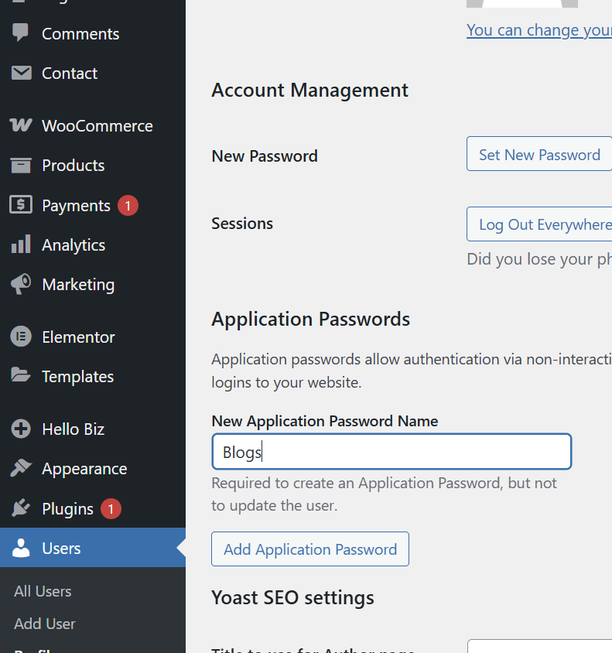The height and width of the screenshot is (653, 612).
Task: Focus the New Application Password Name field
Action: pyautogui.click(x=391, y=452)
